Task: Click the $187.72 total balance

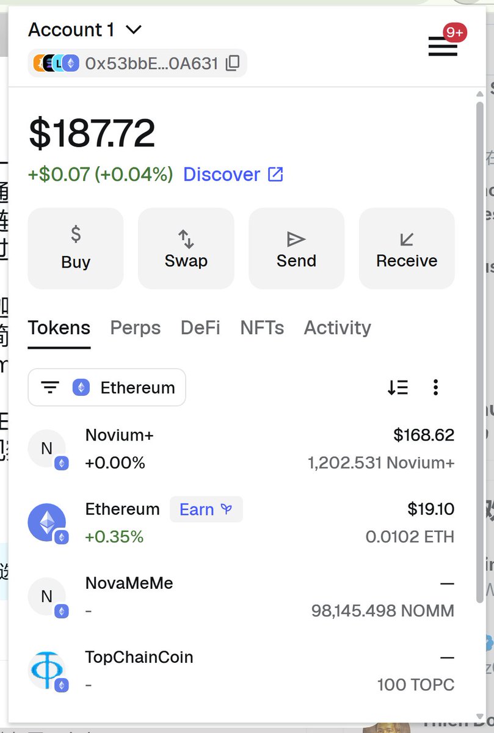Action: [x=92, y=134]
